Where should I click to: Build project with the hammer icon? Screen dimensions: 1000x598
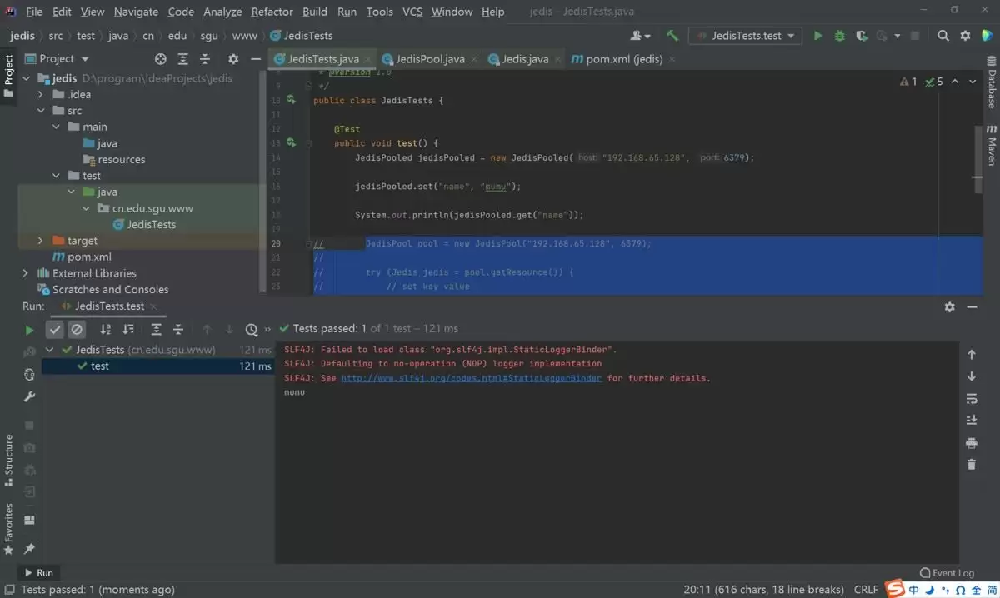tap(672, 36)
